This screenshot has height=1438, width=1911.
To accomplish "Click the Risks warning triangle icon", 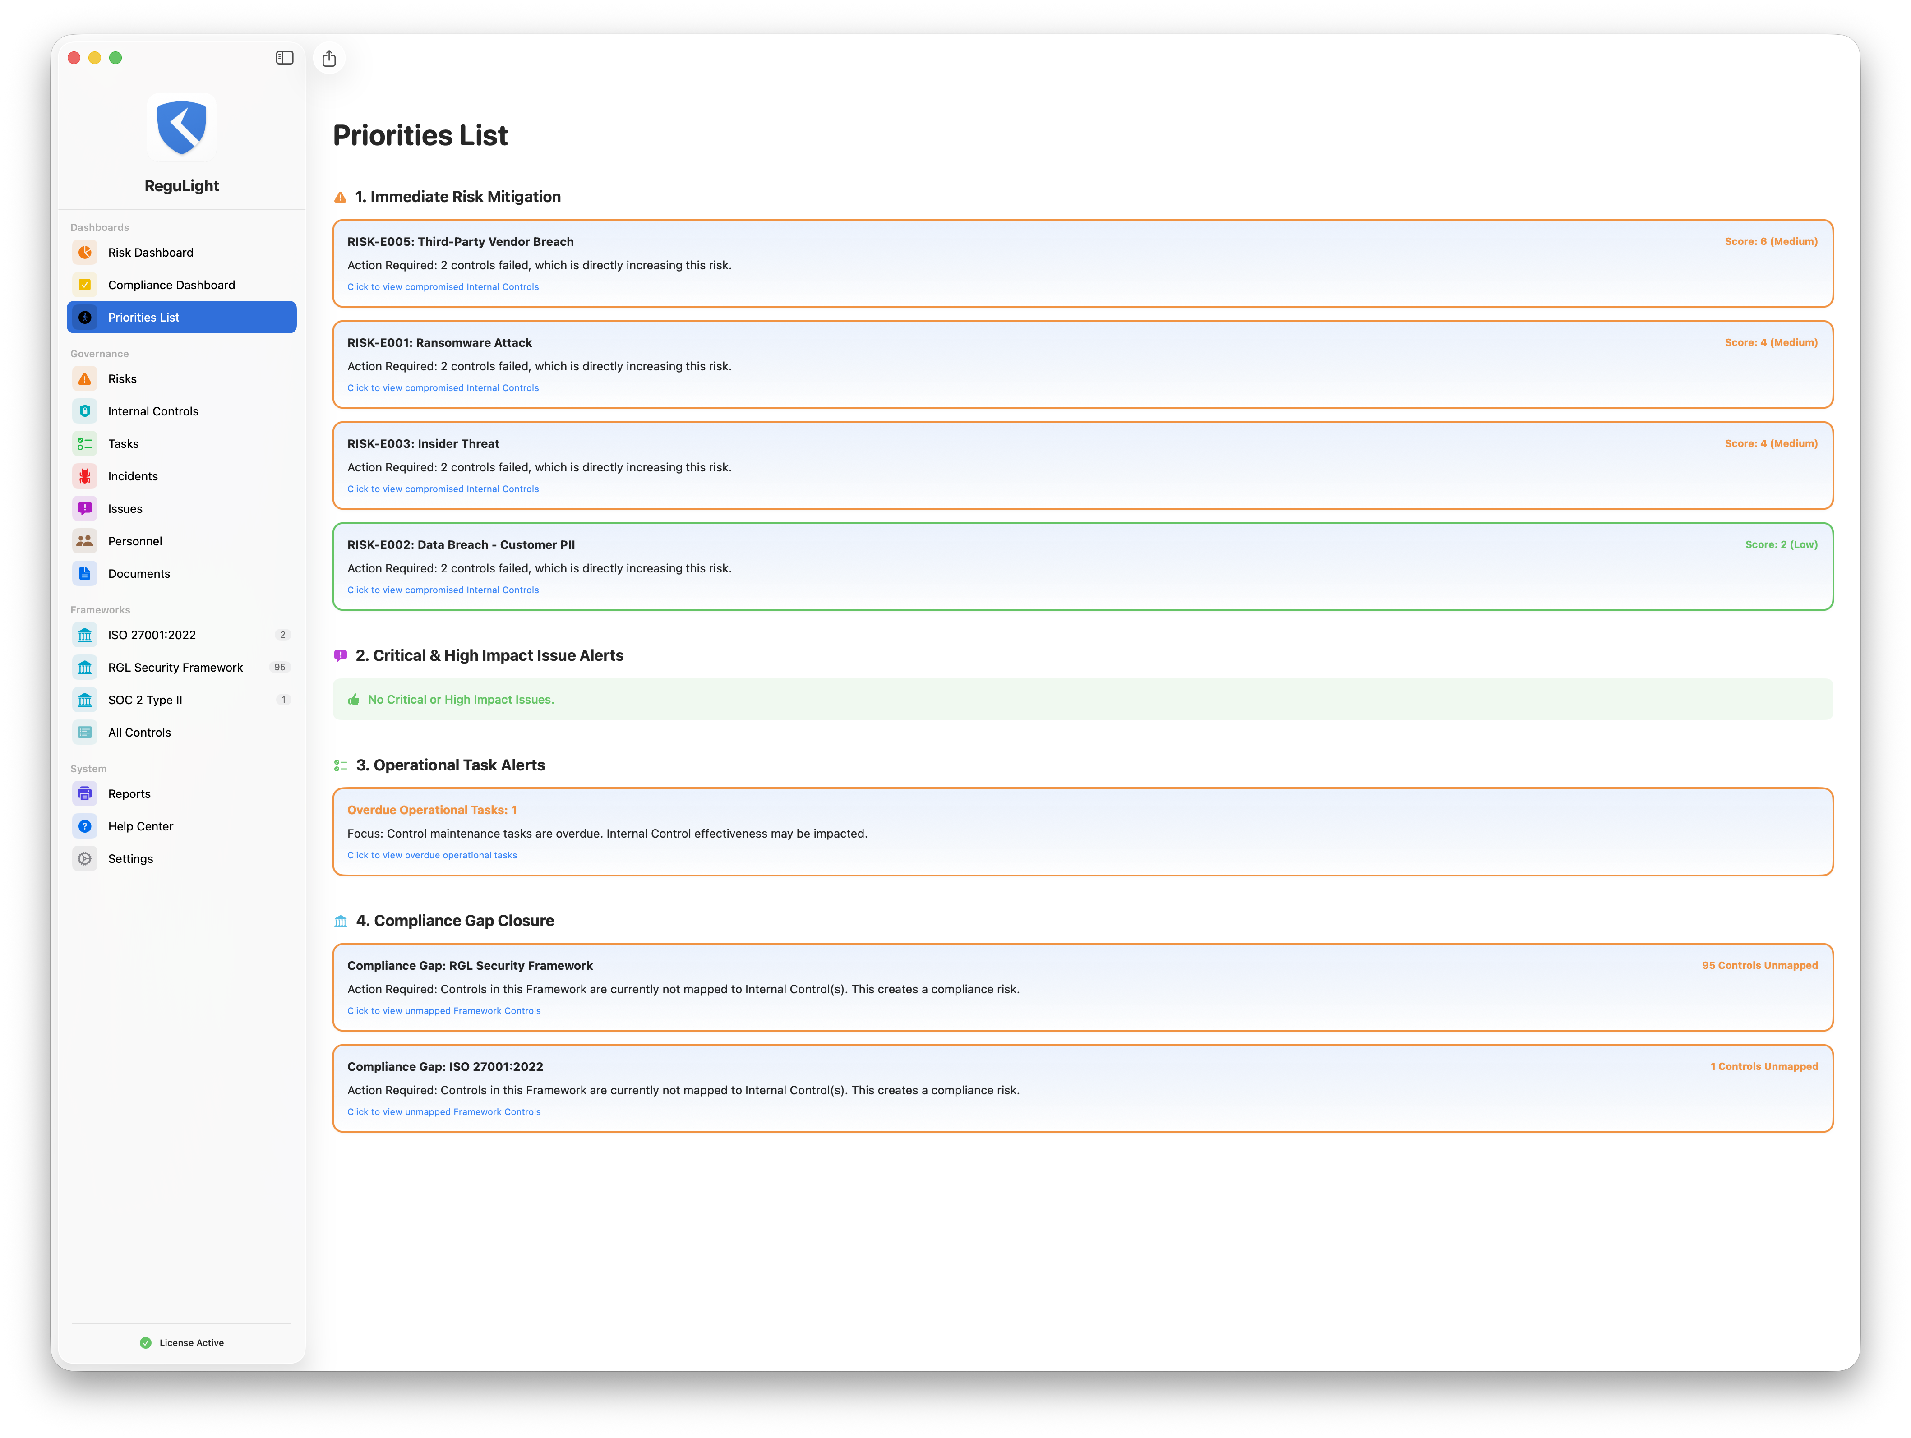I will [85, 379].
